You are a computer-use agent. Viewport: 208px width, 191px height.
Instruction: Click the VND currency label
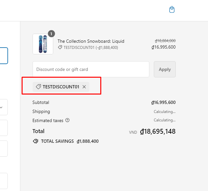(133, 132)
